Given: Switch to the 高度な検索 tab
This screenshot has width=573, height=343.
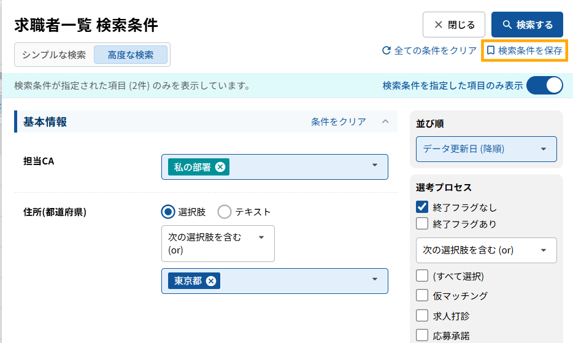Looking at the screenshot, I should tap(130, 55).
